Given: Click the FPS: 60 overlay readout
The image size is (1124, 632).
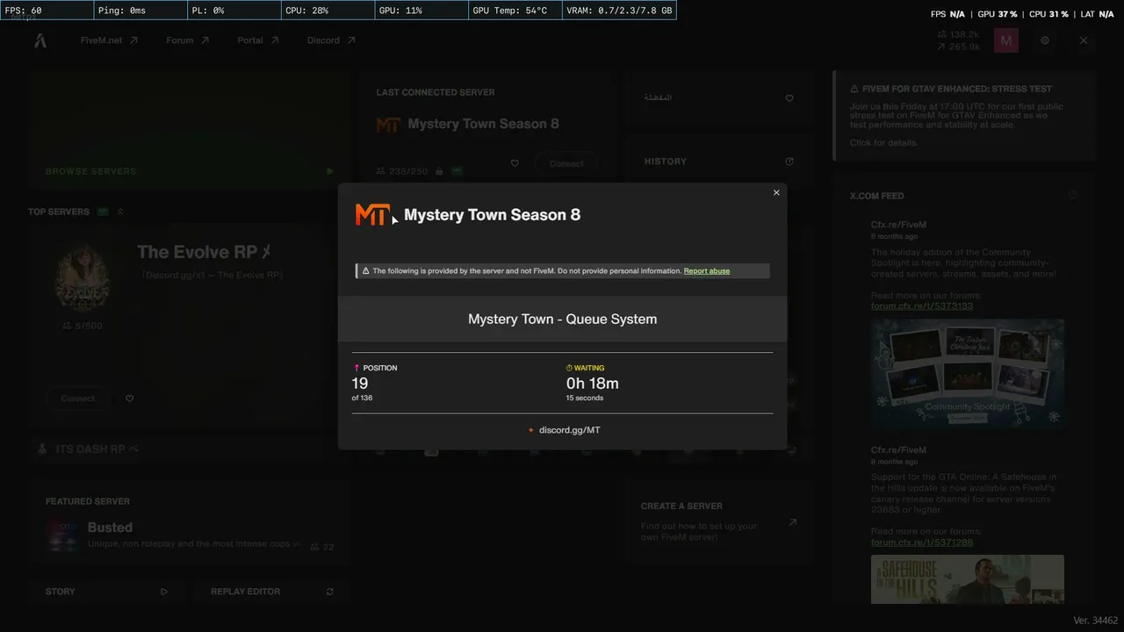Looking at the screenshot, I should 47,11.
